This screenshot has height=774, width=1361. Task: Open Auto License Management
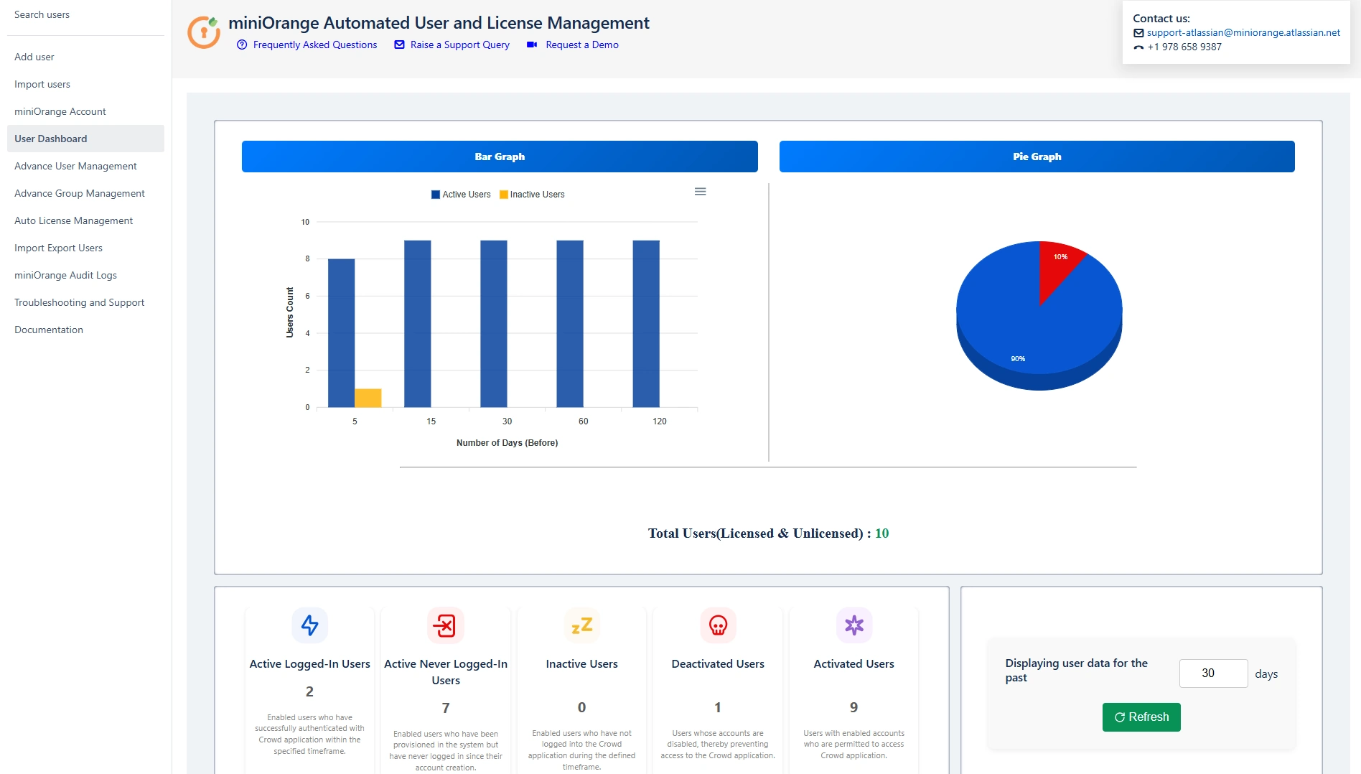click(x=85, y=220)
